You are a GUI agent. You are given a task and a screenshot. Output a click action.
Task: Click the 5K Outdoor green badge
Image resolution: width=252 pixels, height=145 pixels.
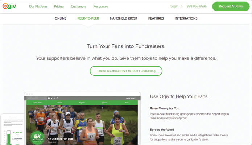[37, 137]
